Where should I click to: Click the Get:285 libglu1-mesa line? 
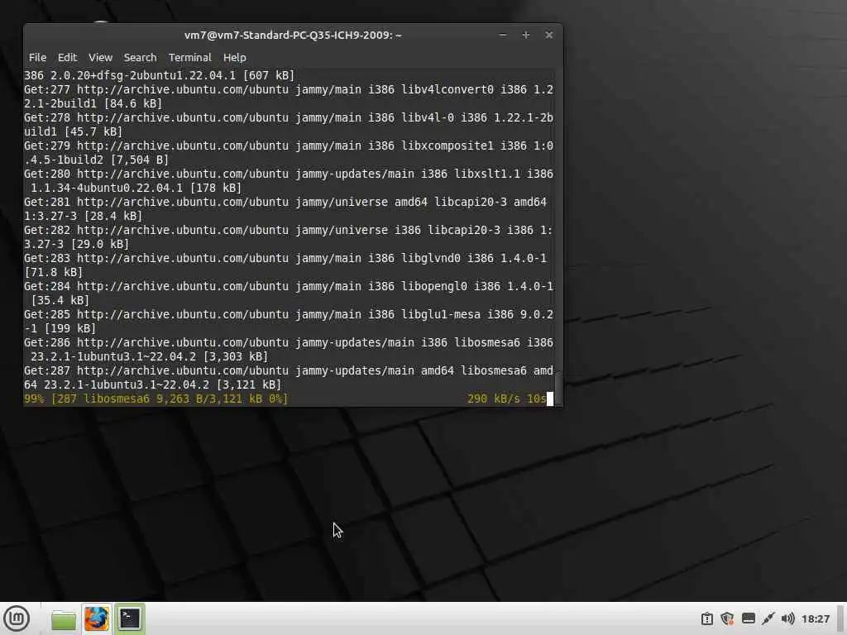[x=289, y=321]
